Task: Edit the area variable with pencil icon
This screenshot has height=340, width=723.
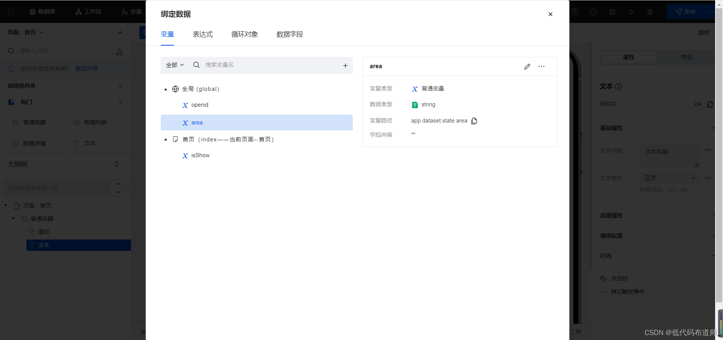Action: coord(527,66)
